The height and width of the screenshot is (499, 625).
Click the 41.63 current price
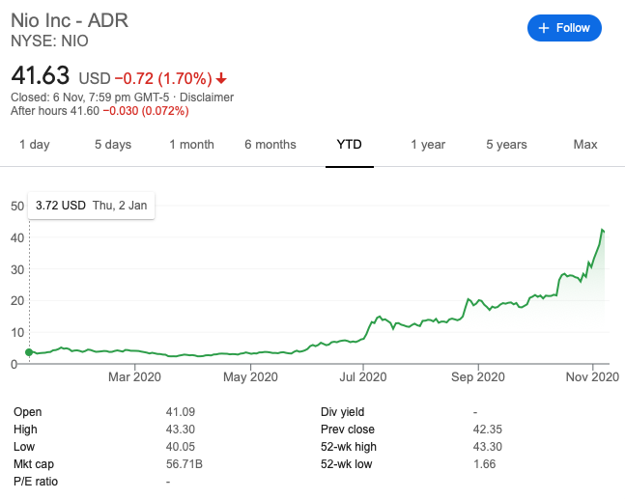pos(41,75)
